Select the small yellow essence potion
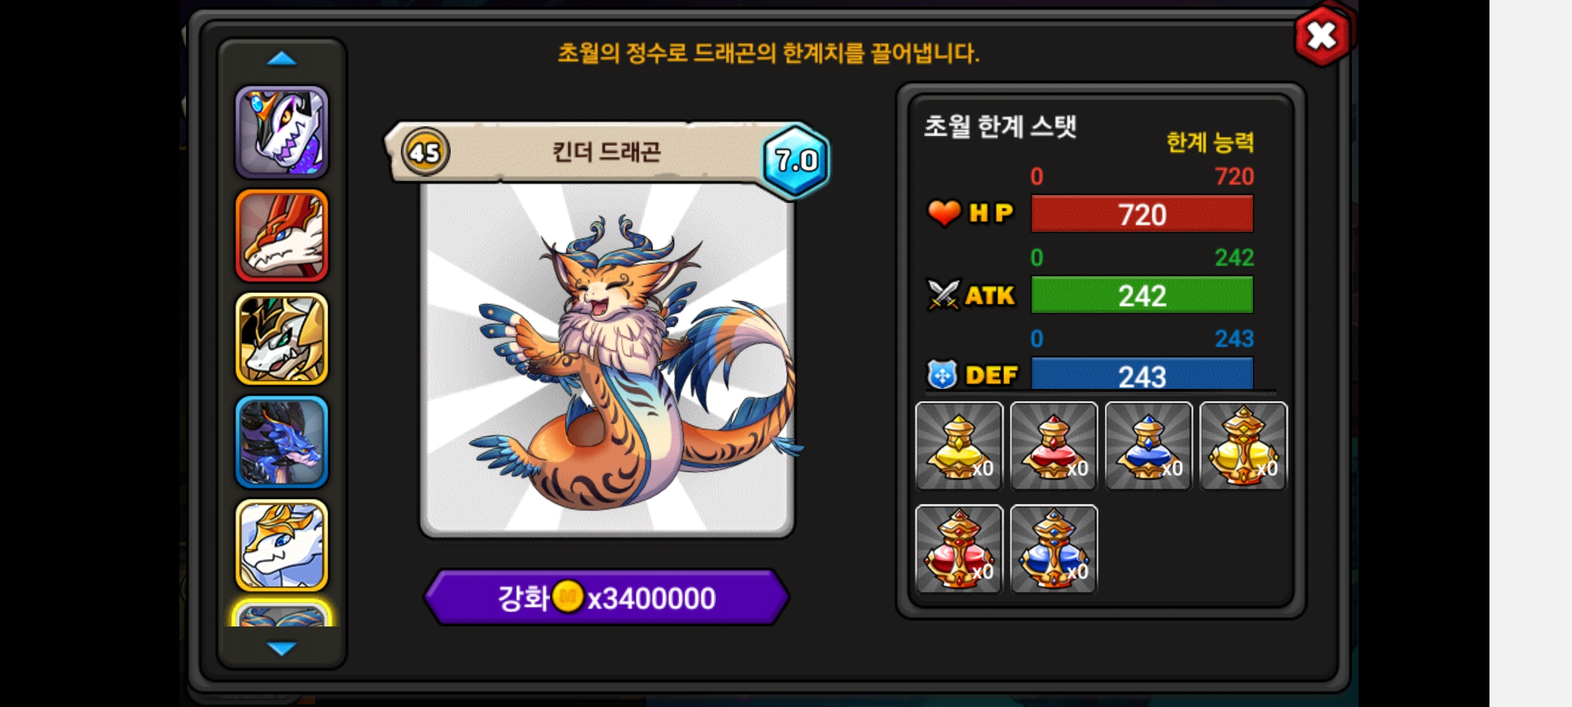1572x707 pixels. coord(959,446)
